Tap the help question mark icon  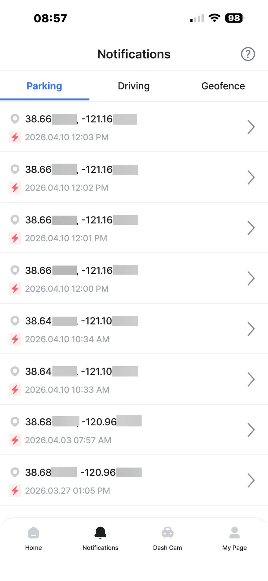pos(248,54)
